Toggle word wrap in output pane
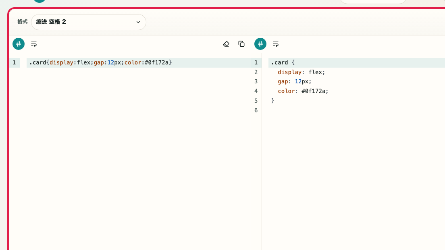This screenshot has height=250, width=445. click(276, 44)
